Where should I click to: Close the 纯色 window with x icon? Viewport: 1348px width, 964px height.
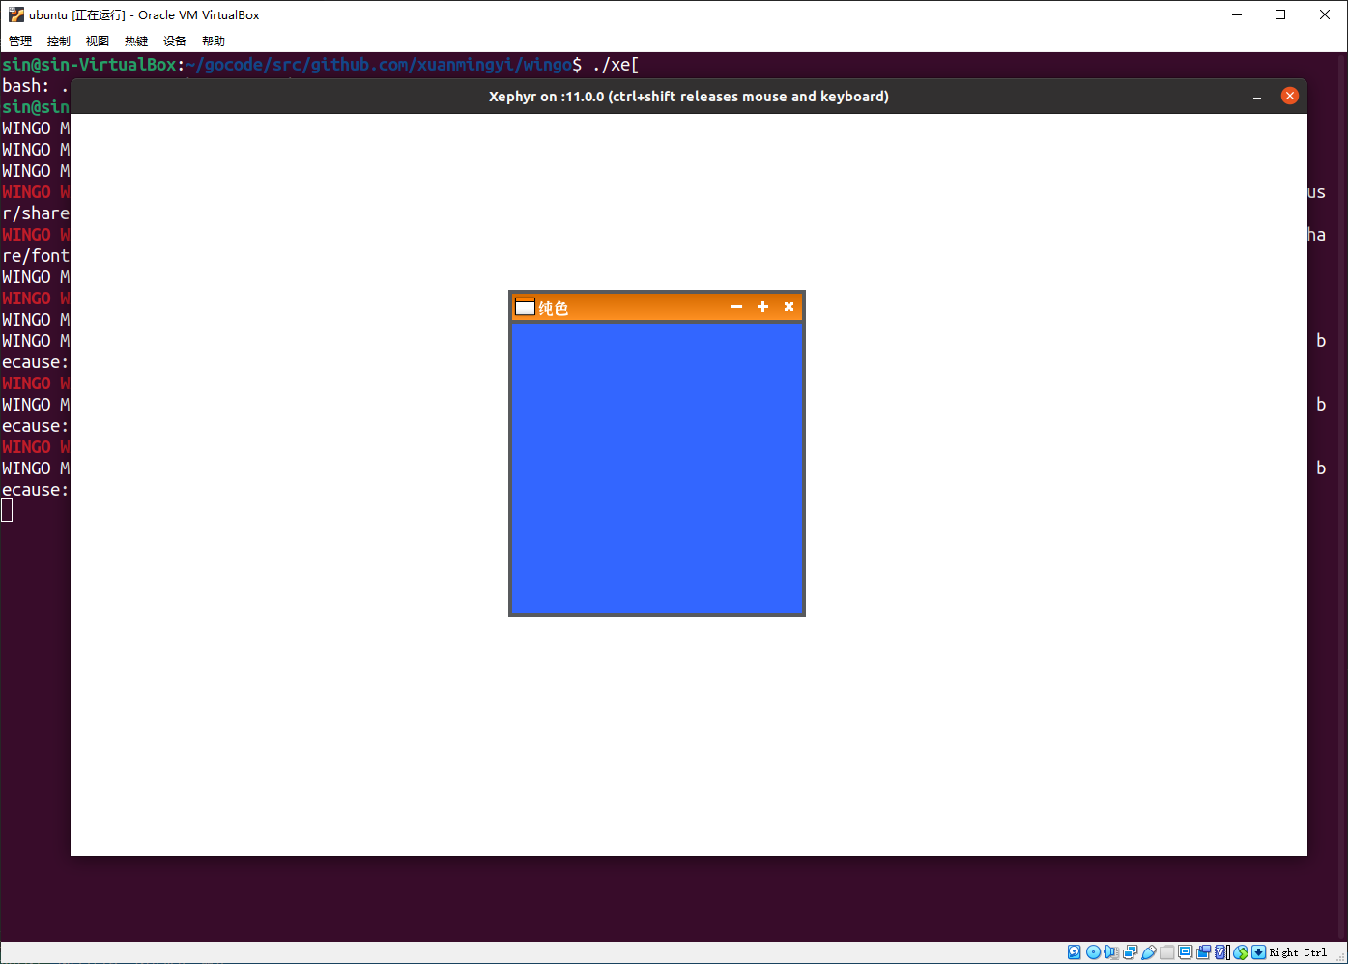(789, 306)
